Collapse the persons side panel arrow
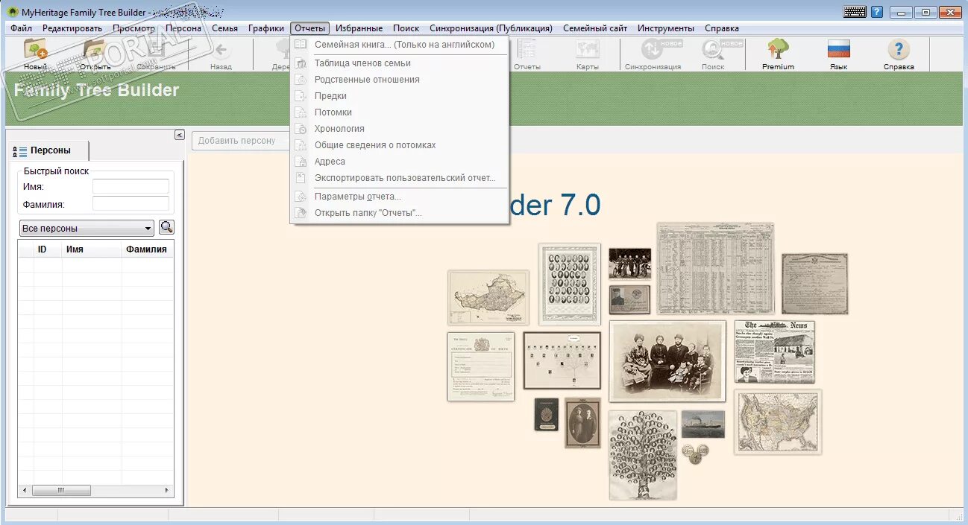The height and width of the screenshot is (525, 968). point(179,135)
